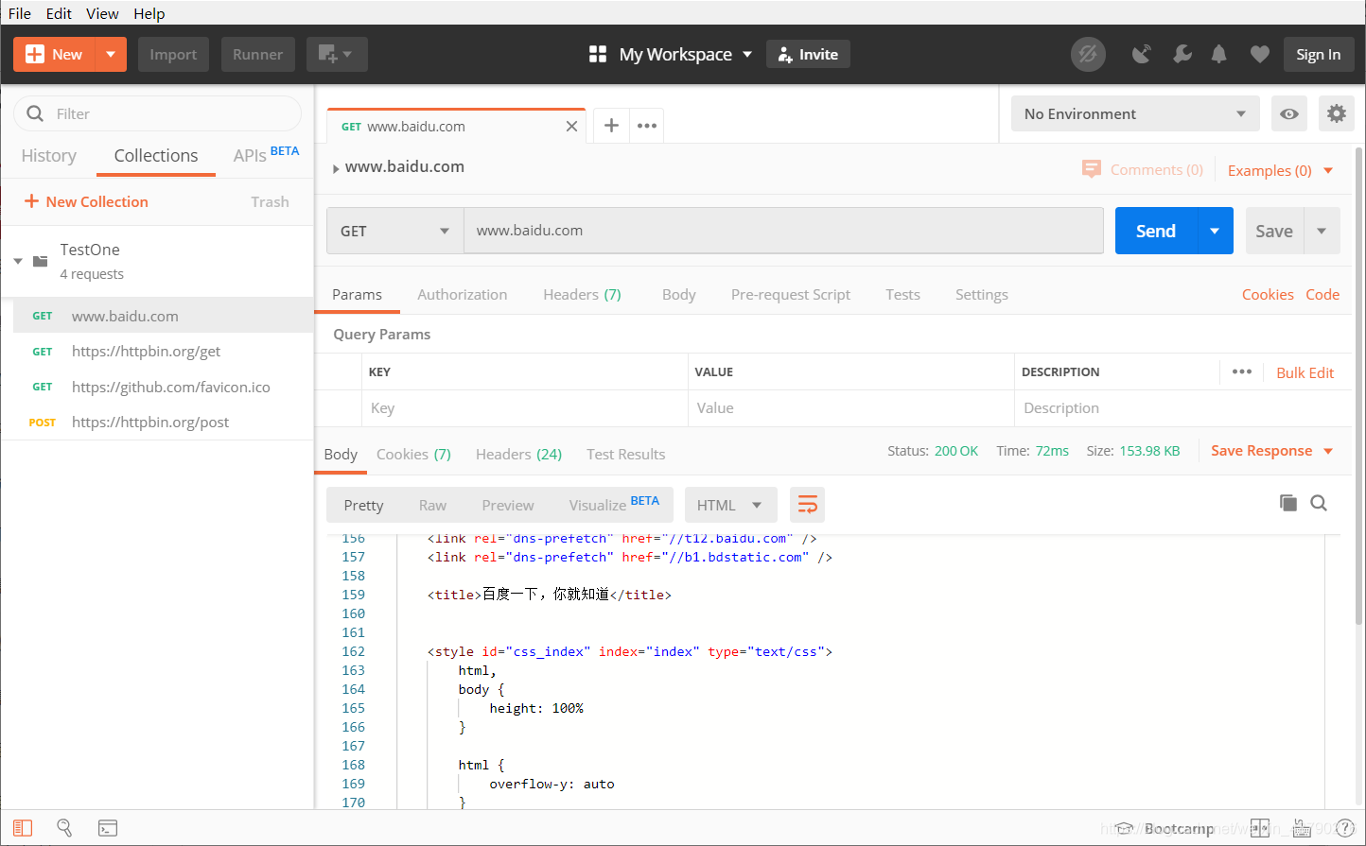This screenshot has width=1366, height=846.
Task: Open environment quick look eye icon
Action: [1288, 113]
